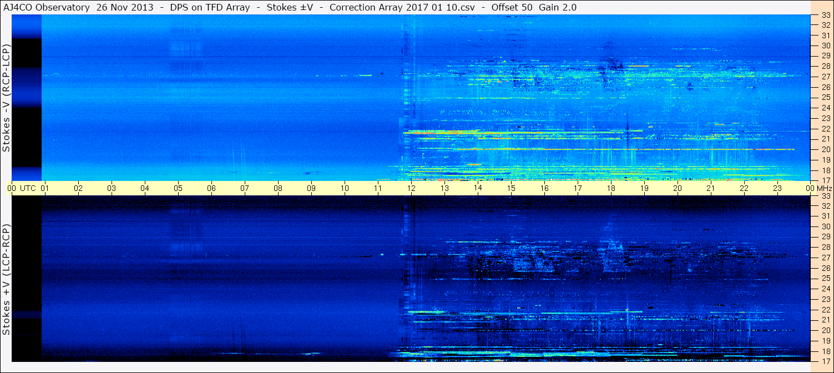Select the 08 hour tick on time axis
This screenshot has height=373, width=834.
(x=278, y=189)
